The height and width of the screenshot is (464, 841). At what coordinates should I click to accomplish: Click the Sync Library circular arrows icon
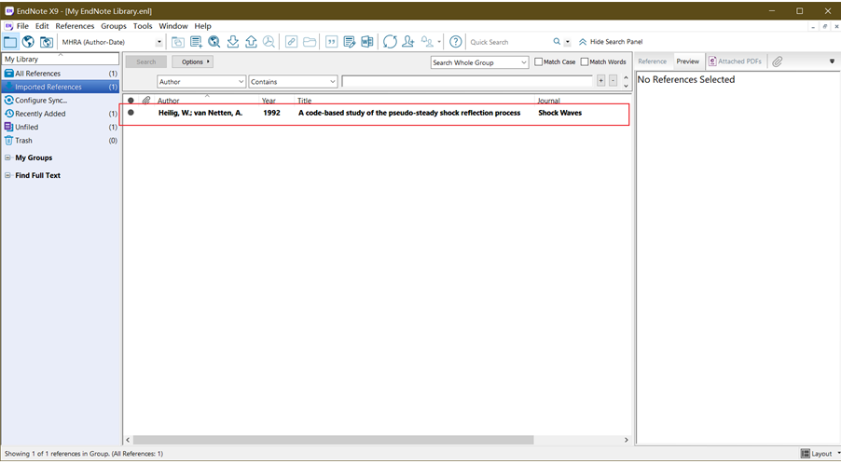point(390,42)
